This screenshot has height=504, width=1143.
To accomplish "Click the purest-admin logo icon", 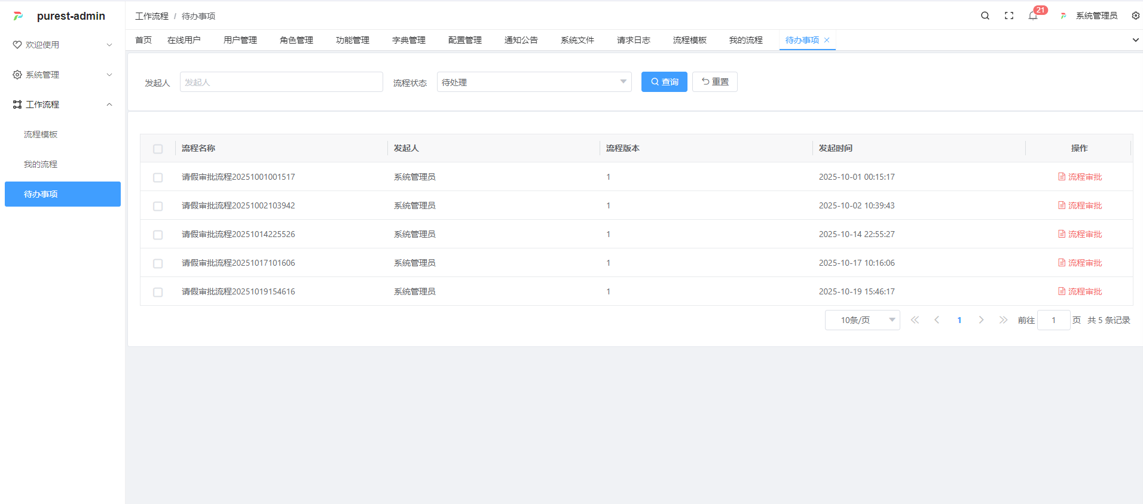I will pos(19,16).
